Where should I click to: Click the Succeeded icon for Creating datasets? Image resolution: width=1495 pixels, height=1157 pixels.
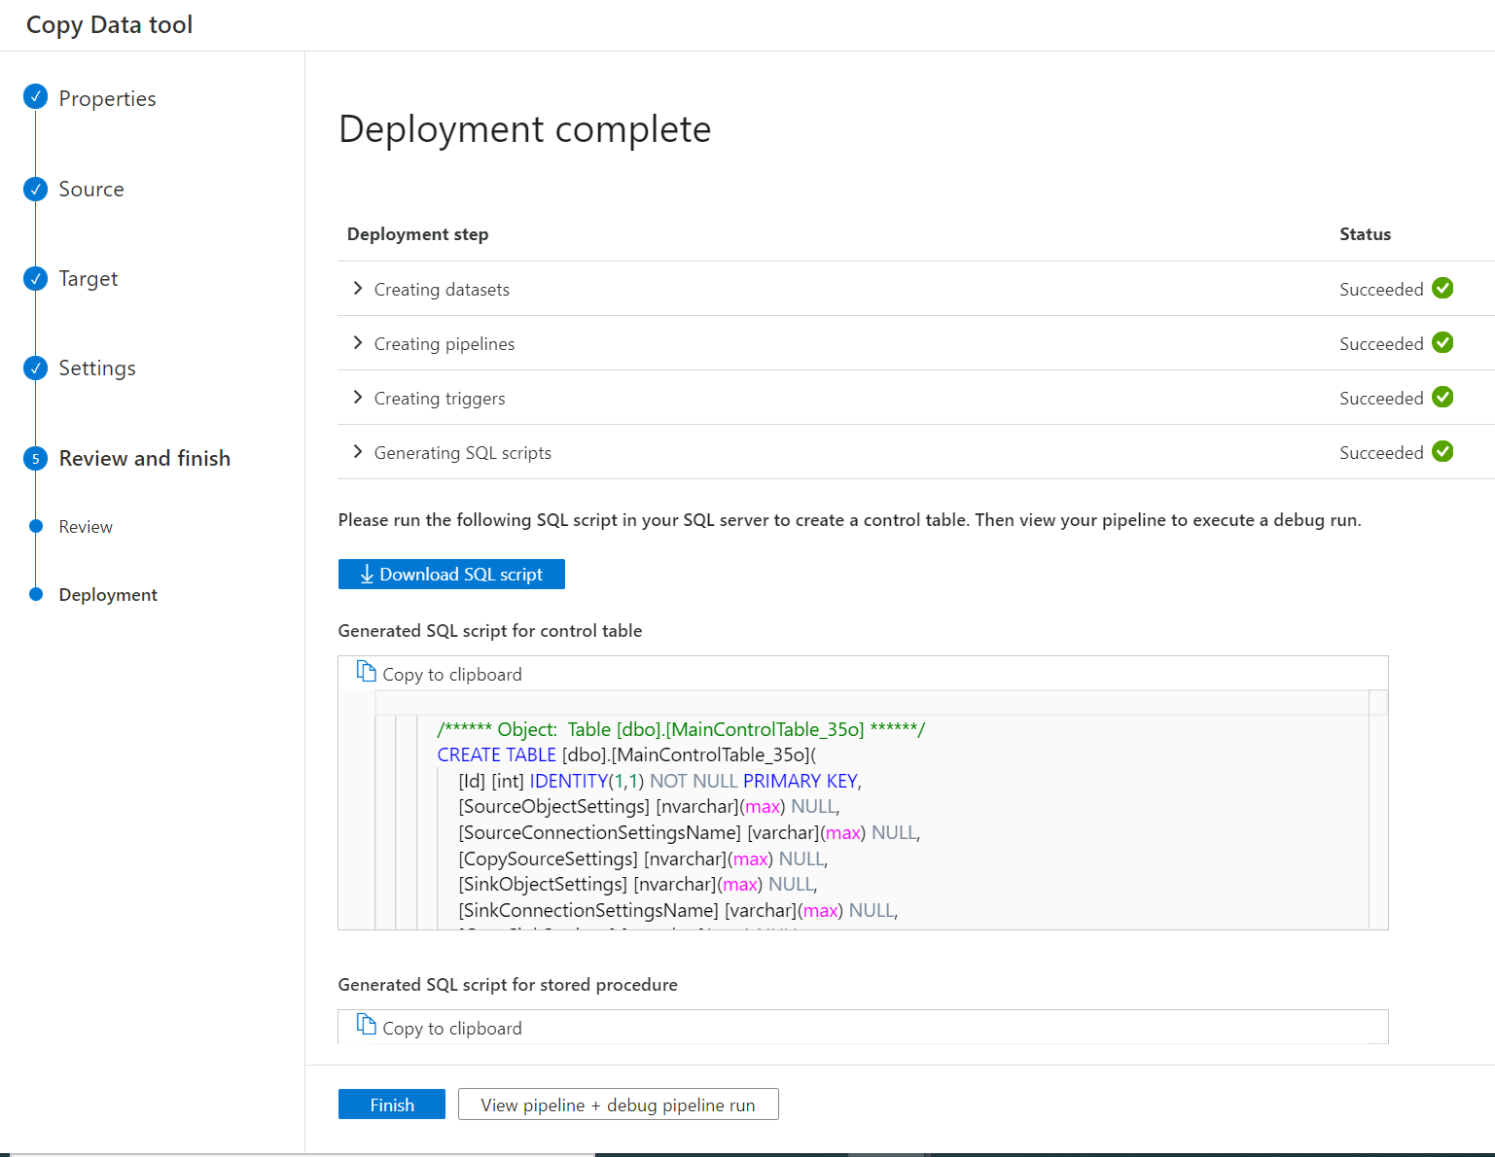point(1442,288)
